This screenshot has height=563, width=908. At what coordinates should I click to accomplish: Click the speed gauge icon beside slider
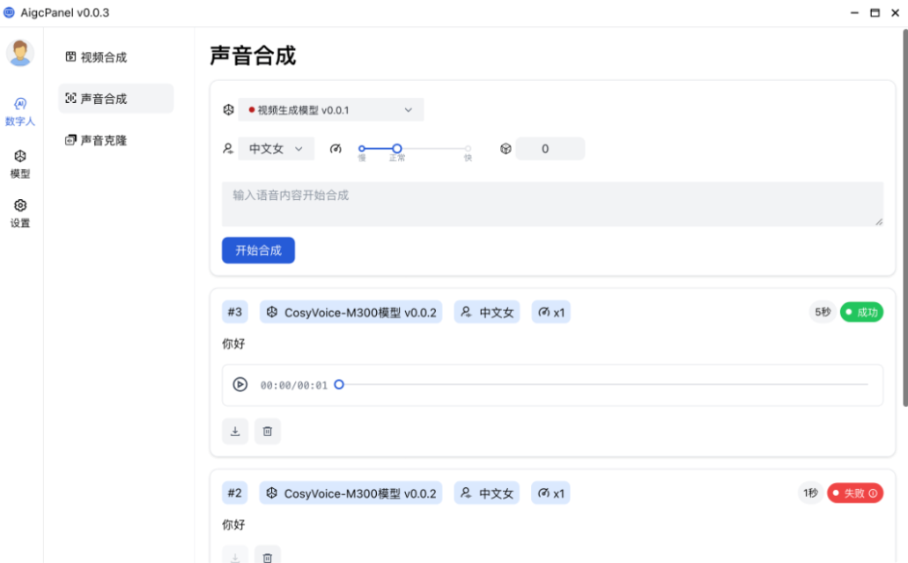click(x=336, y=149)
